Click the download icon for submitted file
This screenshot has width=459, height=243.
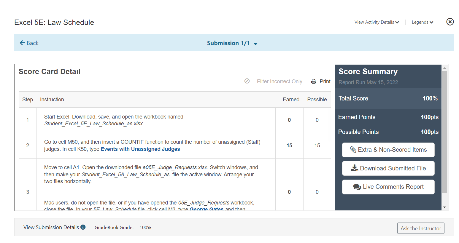[354, 168]
